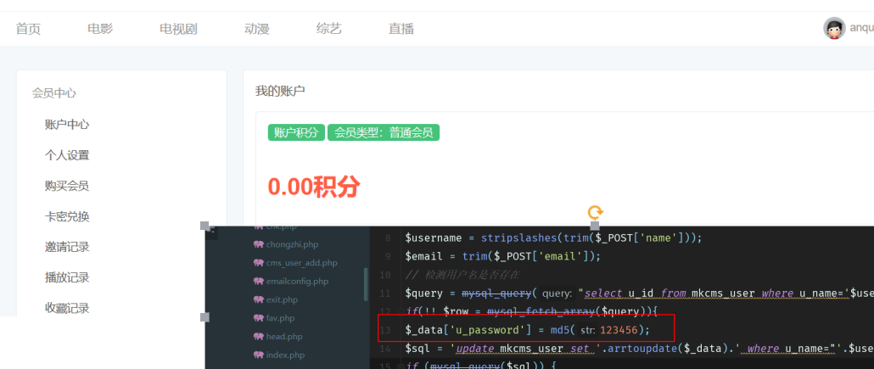
Task: Open exit.php in the file tree
Action: [282, 299]
